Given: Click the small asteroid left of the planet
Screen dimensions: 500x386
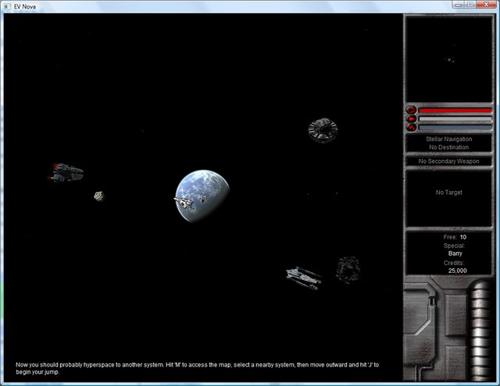Looking at the screenshot, I should coord(99,196).
